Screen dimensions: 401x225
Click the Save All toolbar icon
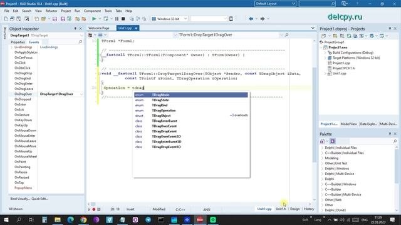[x=63, y=19]
